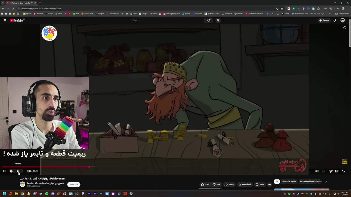Viewport: 351px width, 197px height.
Task: Open the Create menu
Action: pos(324,20)
